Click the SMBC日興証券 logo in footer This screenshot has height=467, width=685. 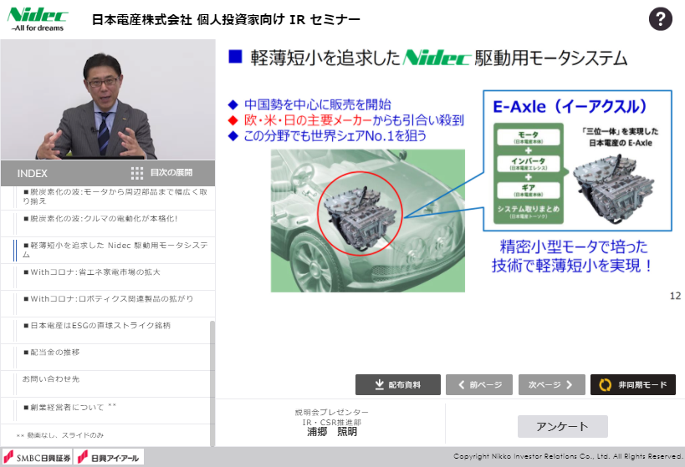37,458
